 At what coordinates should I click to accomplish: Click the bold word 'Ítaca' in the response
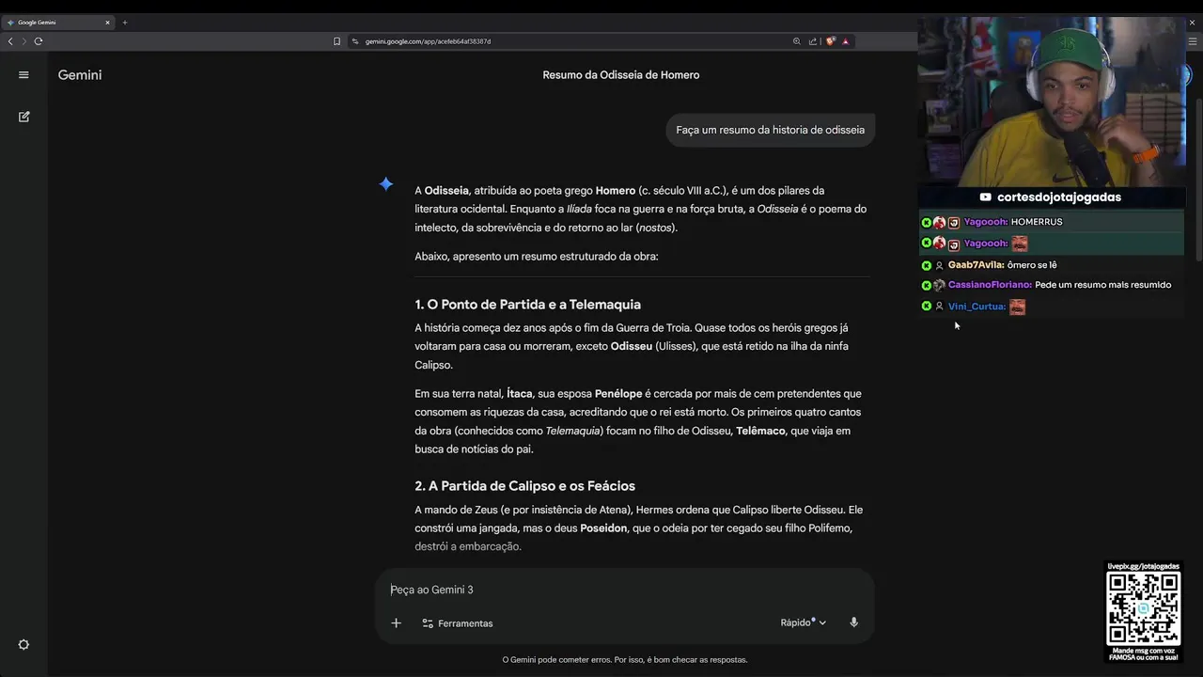(x=520, y=394)
